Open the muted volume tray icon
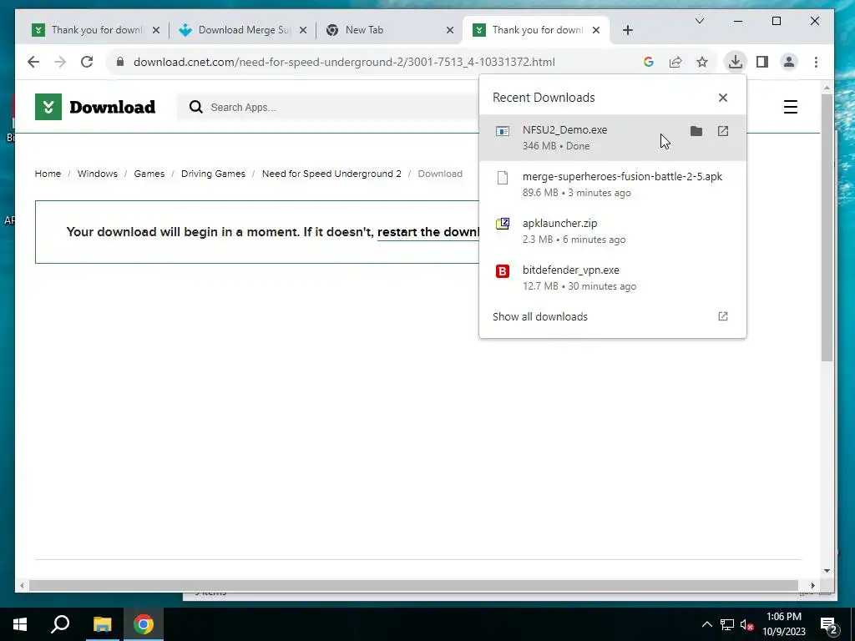This screenshot has width=855, height=641. point(746,624)
